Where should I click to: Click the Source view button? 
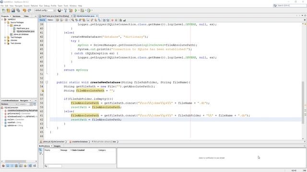pyautogui.click(x=42, y=20)
